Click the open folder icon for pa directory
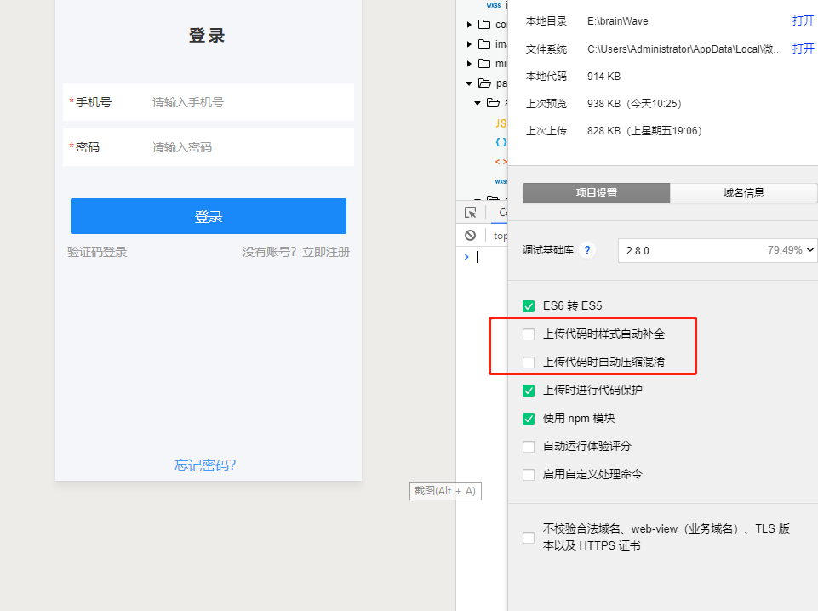 (x=484, y=83)
